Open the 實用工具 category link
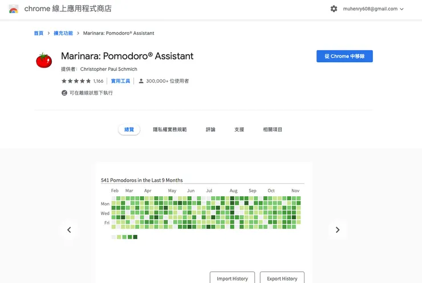 click(x=120, y=81)
